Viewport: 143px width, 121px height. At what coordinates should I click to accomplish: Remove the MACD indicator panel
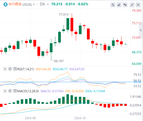tap(5, 91)
